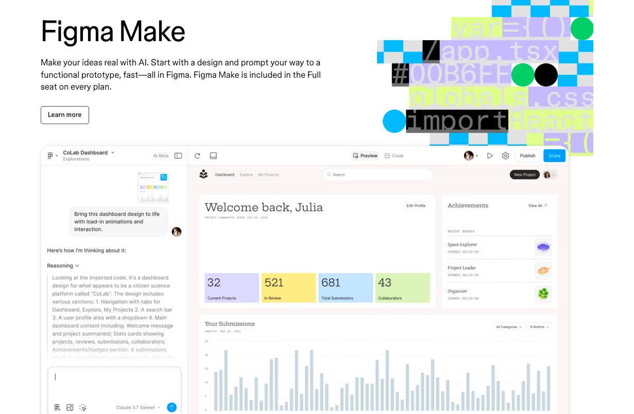
Task: Click the Learn more button
Action: [x=65, y=115]
